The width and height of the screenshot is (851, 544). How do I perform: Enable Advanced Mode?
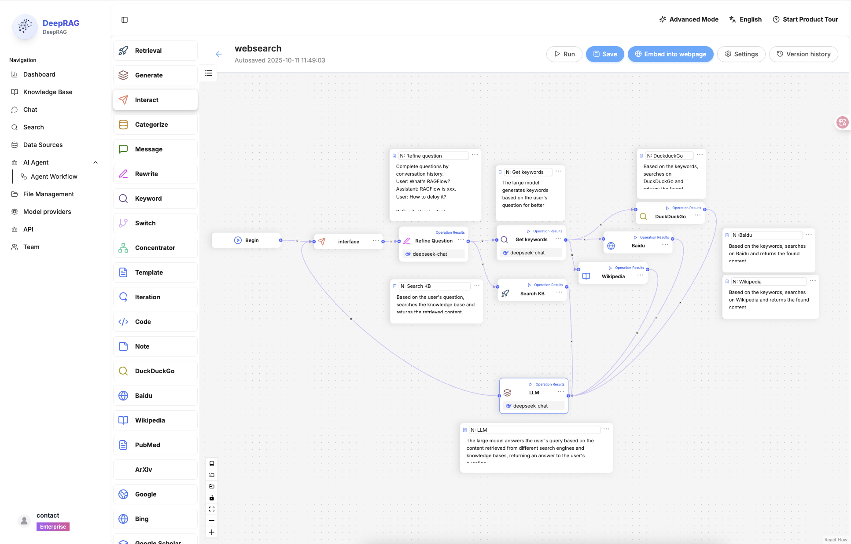click(689, 19)
